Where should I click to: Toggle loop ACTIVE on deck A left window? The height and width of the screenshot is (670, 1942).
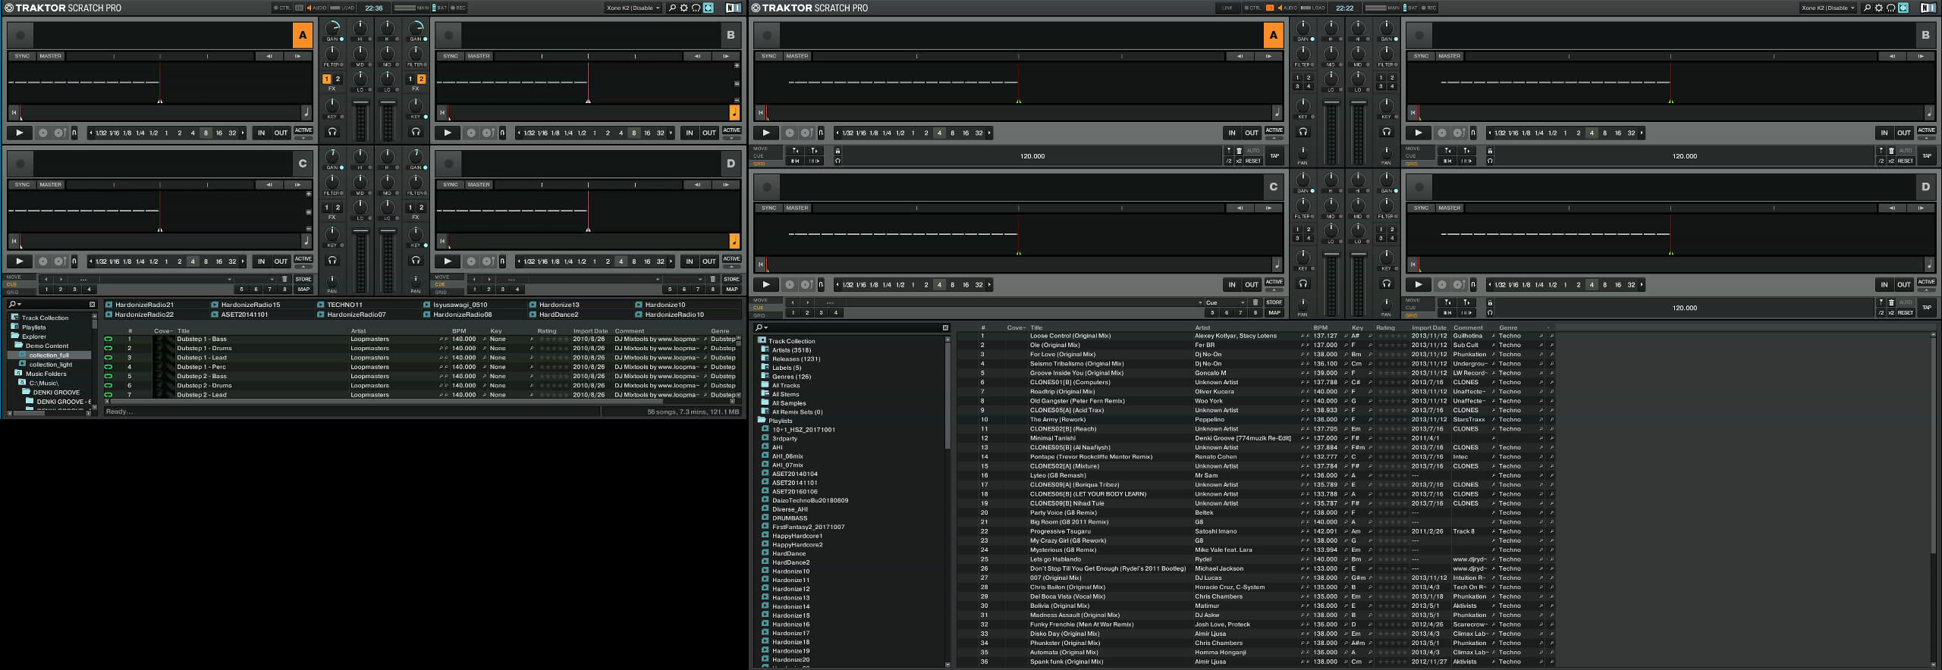tap(303, 130)
